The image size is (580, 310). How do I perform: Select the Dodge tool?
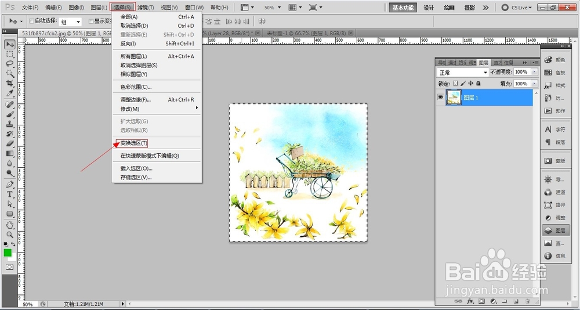[x=10, y=172]
